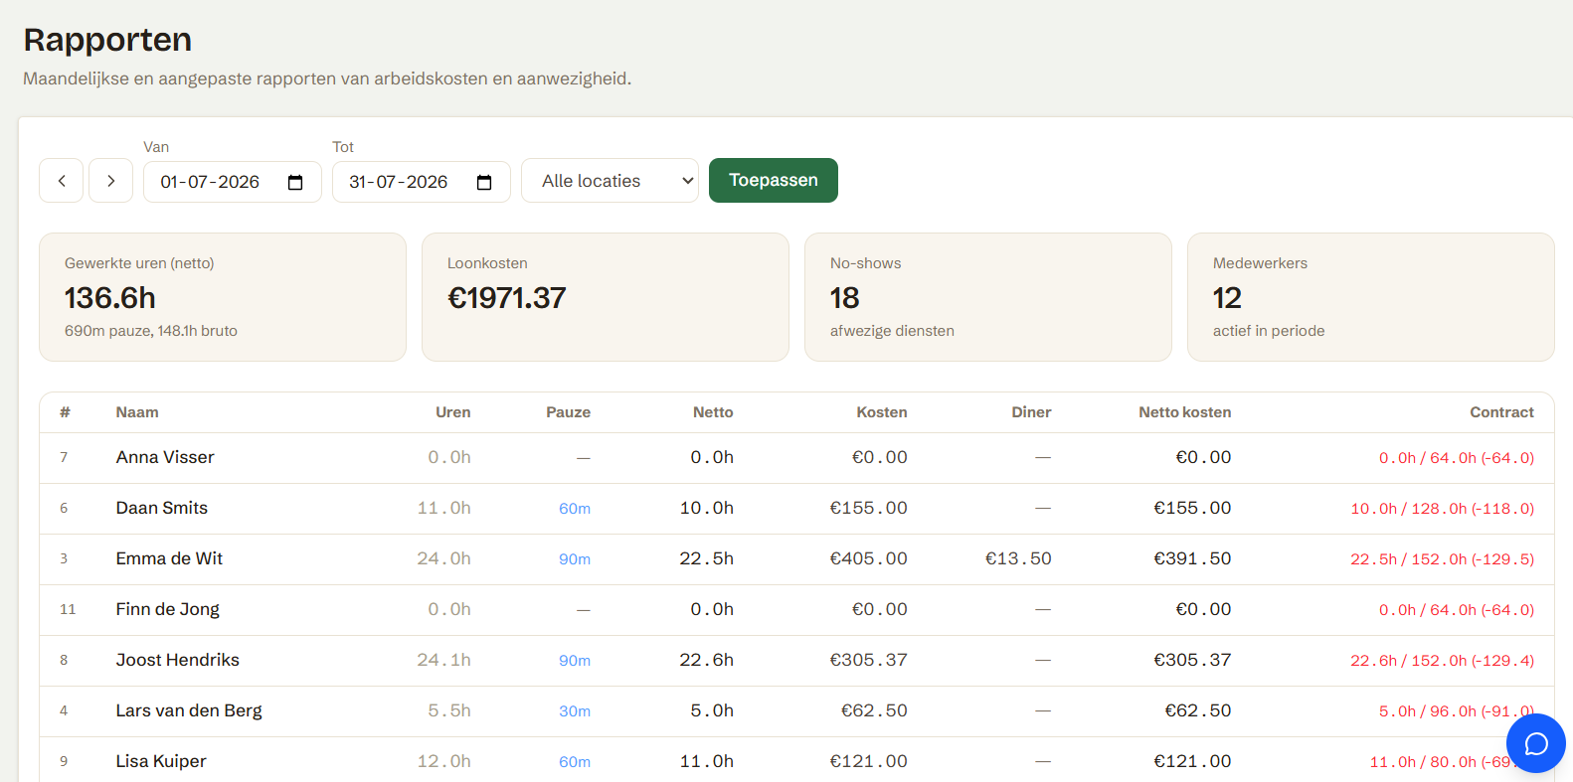Click Emma de Wit's €13.50 diner value
The width and height of the screenshot is (1573, 782).
(1018, 558)
